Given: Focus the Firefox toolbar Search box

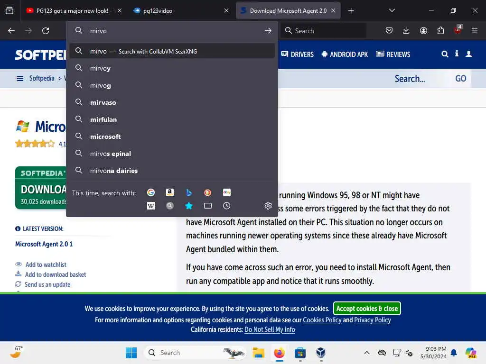Looking at the screenshot, I should click(324, 31).
